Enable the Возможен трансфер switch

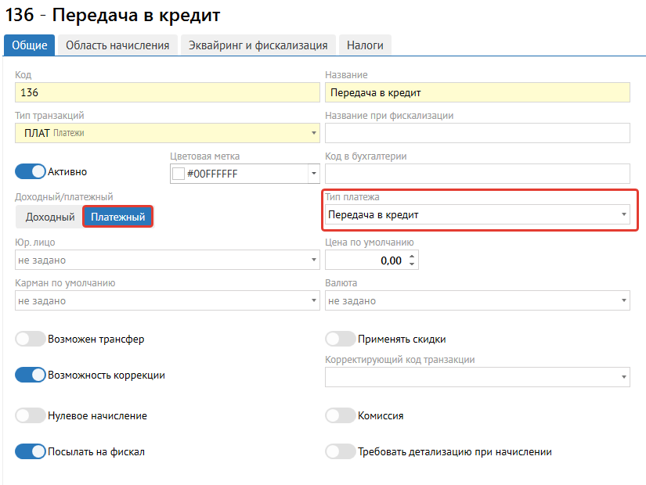click(x=31, y=339)
